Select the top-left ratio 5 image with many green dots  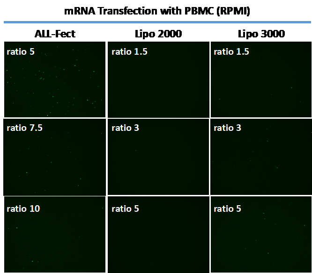[54, 84]
